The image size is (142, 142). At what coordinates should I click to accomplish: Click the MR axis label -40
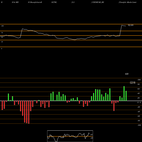139,112
